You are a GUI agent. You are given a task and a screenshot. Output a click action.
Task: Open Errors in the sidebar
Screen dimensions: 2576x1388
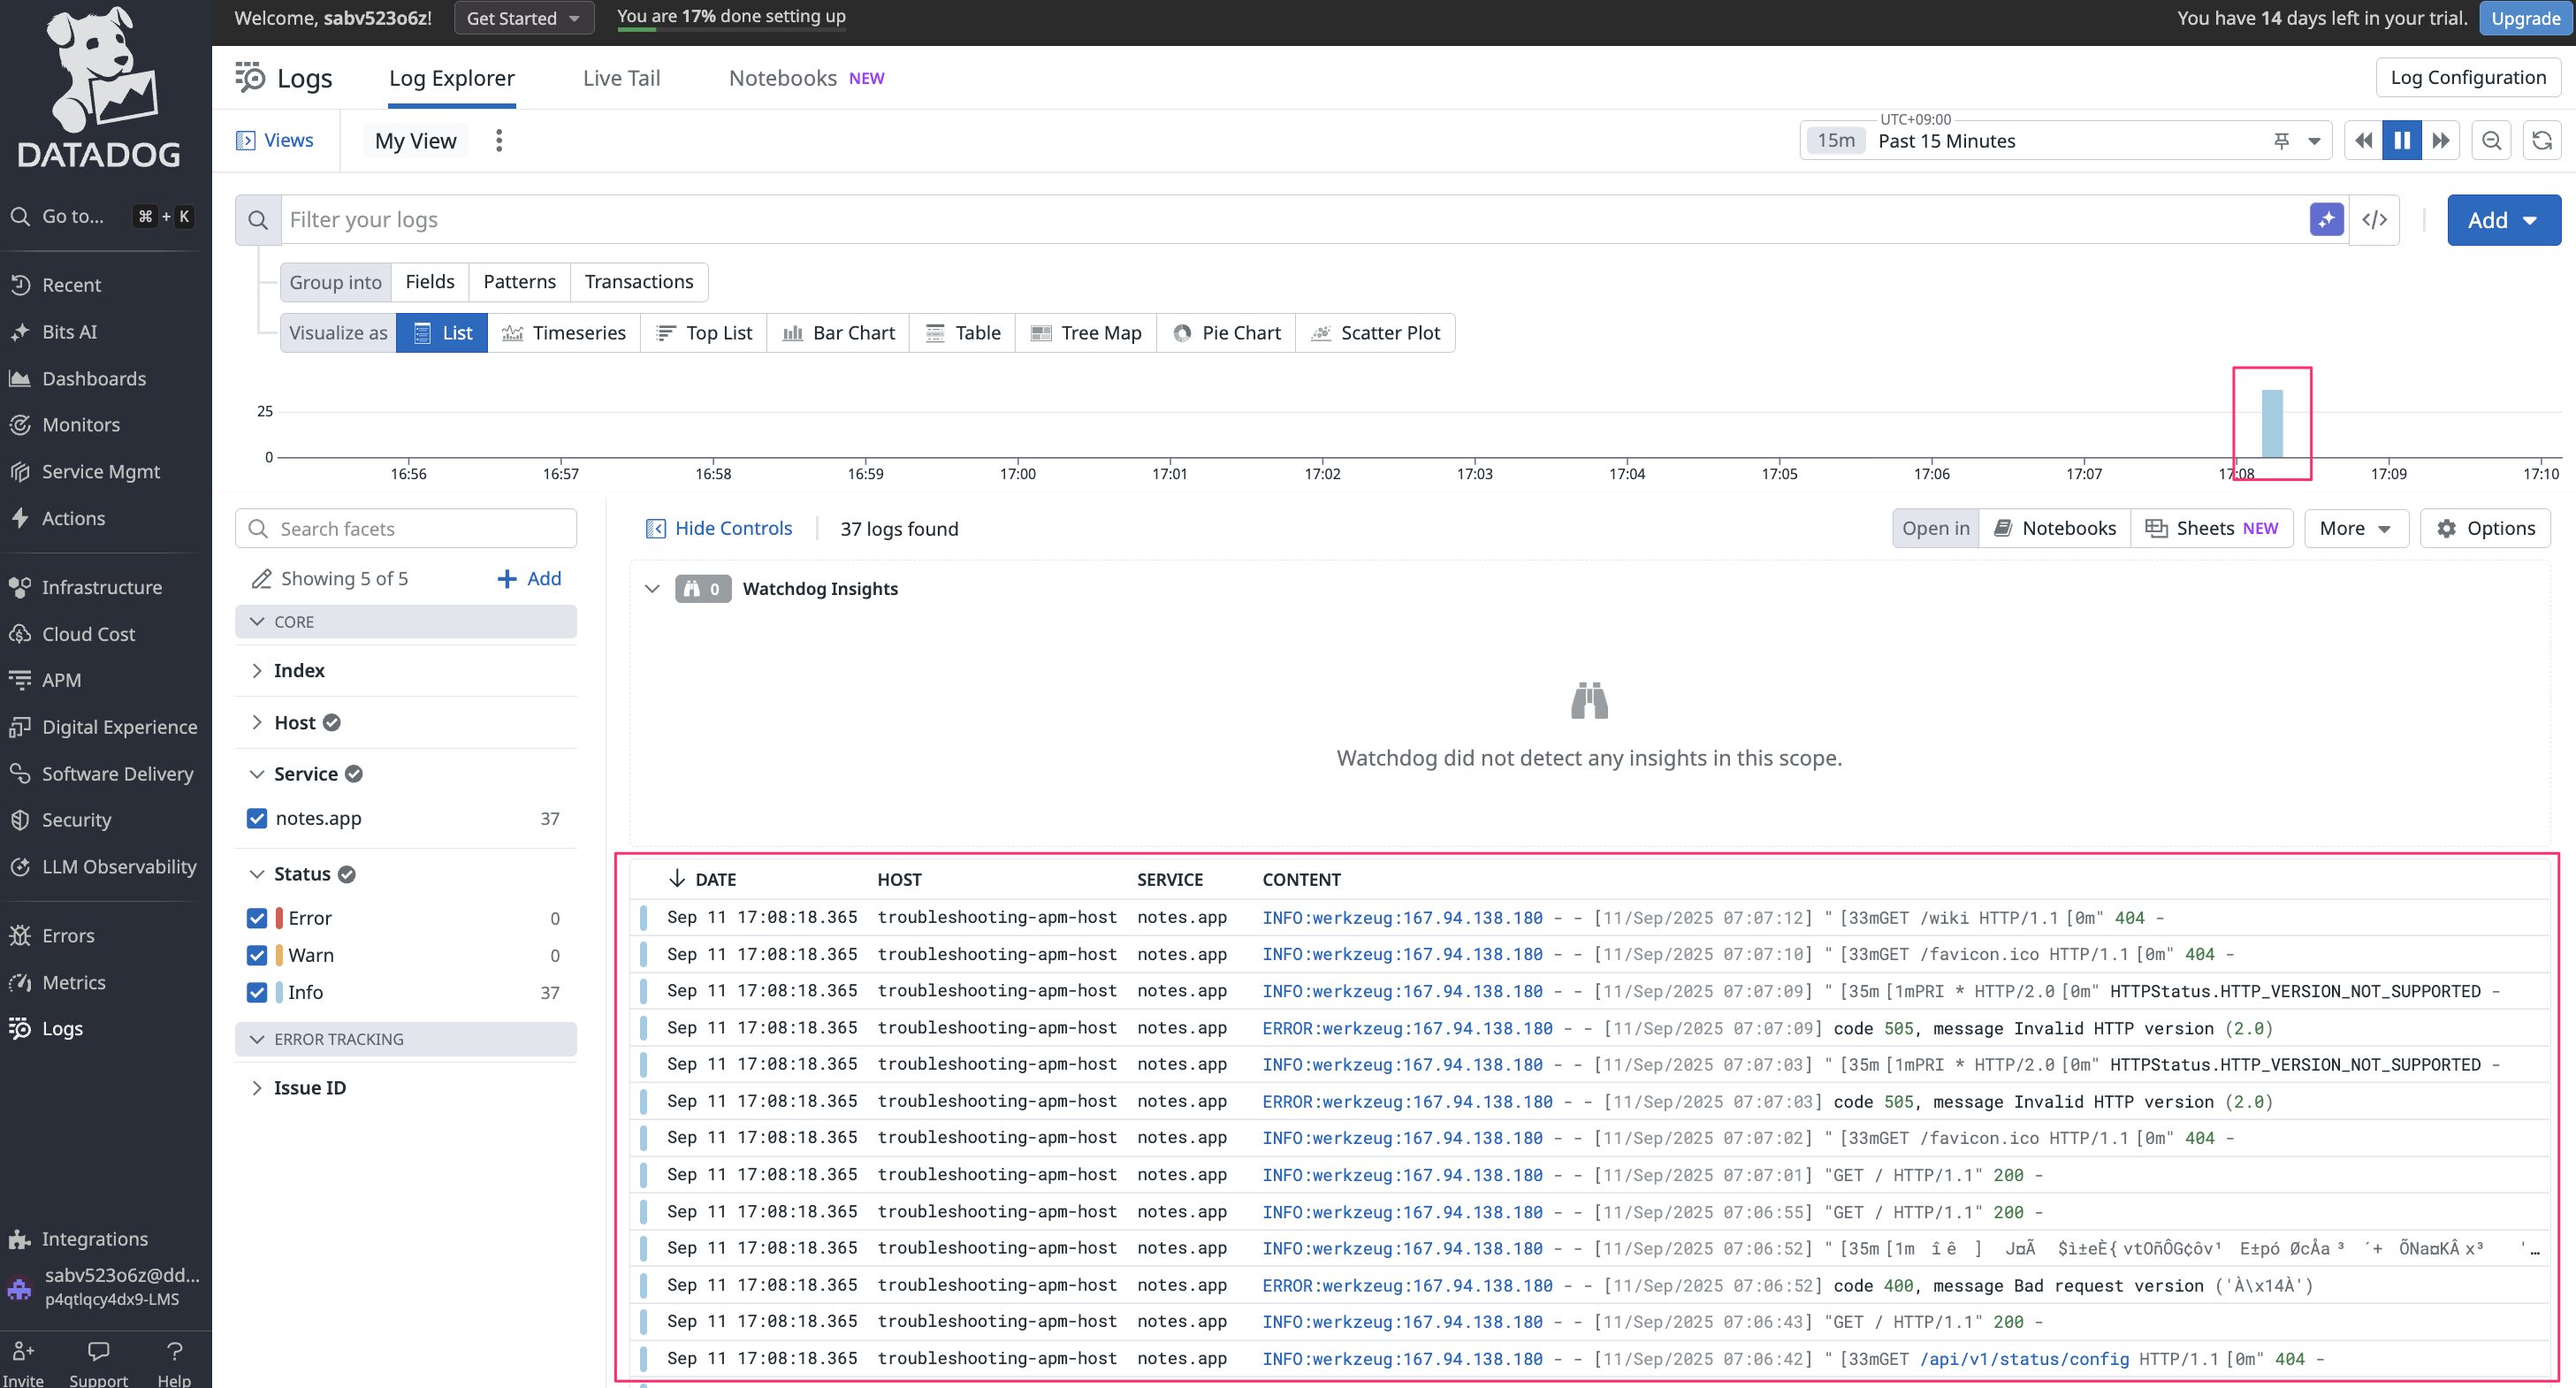click(68, 935)
